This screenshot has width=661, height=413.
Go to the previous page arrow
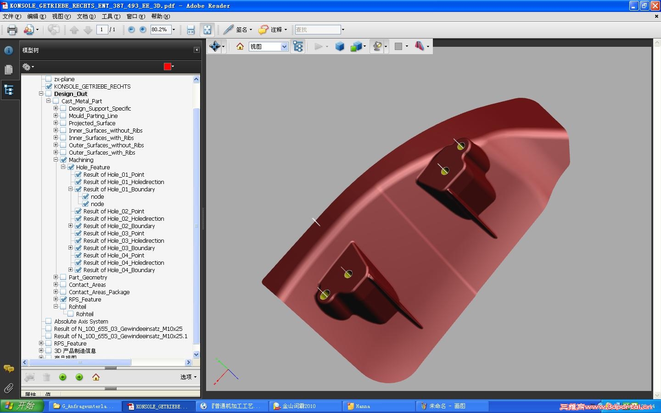click(74, 30)
